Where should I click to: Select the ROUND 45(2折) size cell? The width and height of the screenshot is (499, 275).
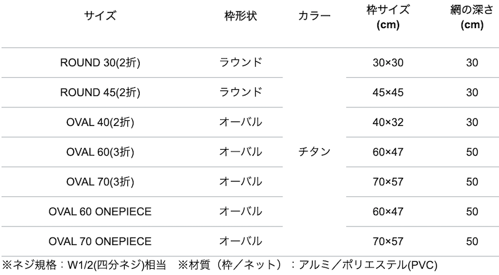[100, 93]
